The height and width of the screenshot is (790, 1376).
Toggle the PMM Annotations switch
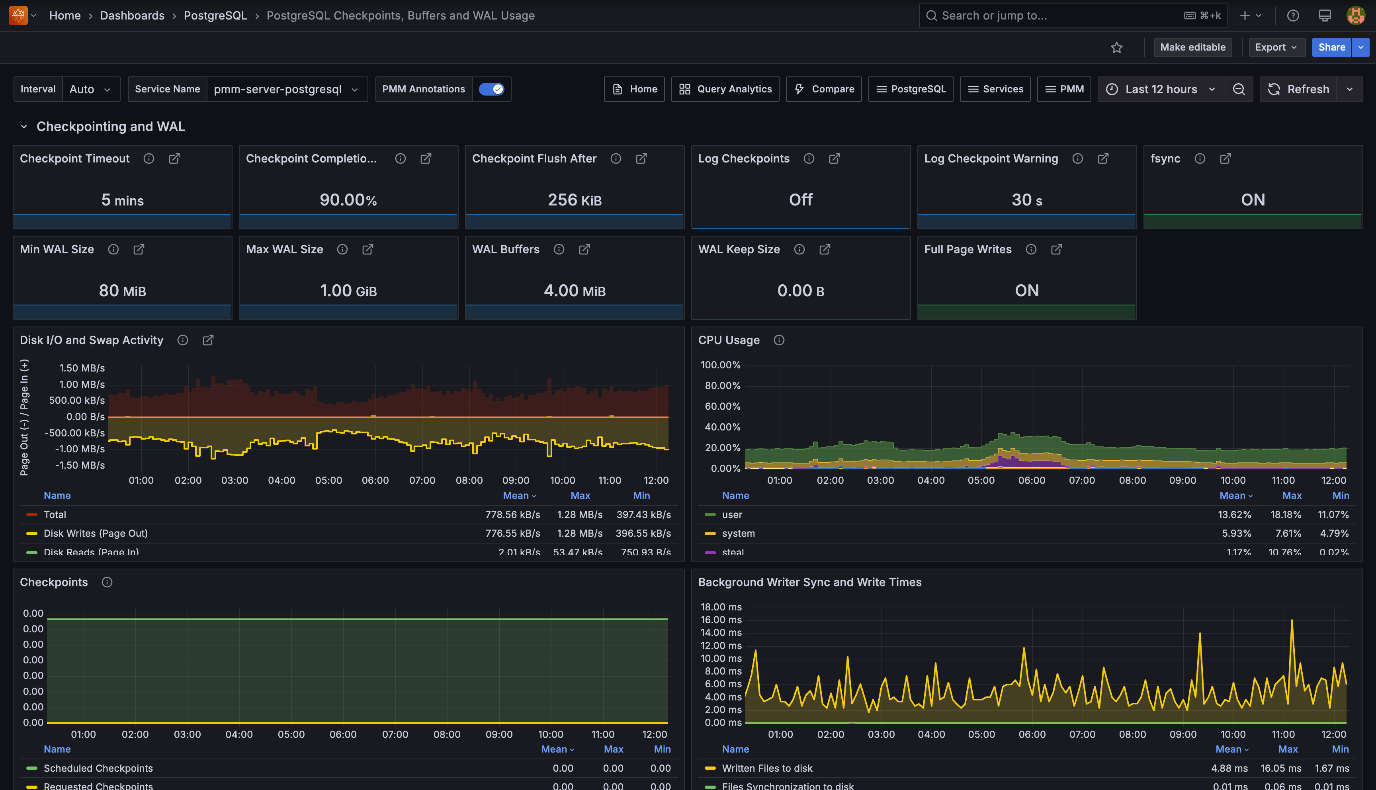(x=492, y=89)
